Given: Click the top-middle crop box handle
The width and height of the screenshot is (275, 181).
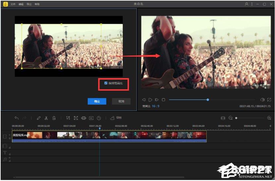Looking at the screenshot, I should click(61, 24).
